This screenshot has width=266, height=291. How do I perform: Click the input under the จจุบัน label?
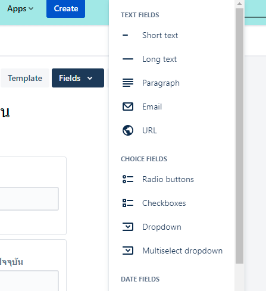pos(29,281)
